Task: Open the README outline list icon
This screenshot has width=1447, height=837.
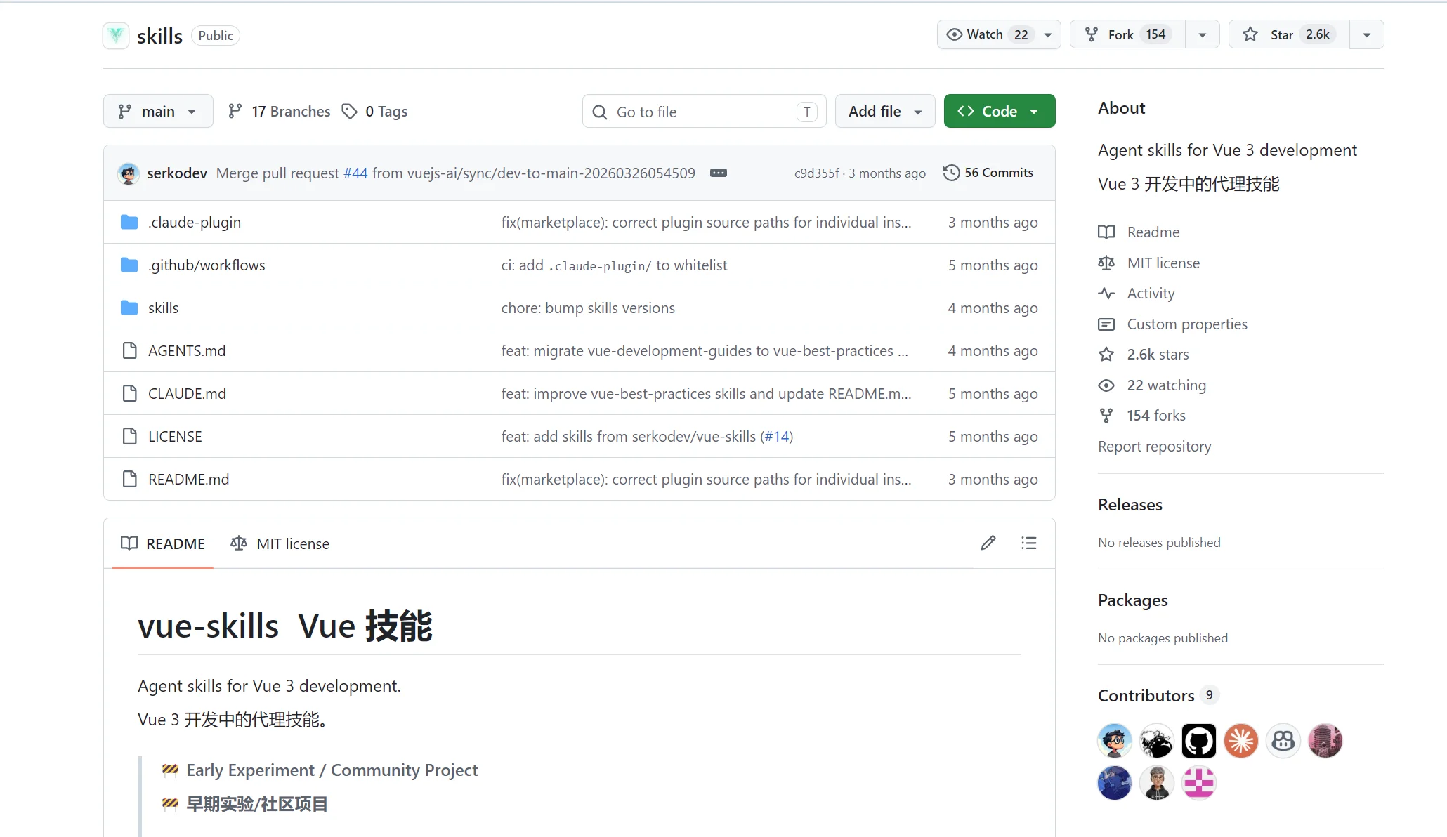Action: point(1029,543)
